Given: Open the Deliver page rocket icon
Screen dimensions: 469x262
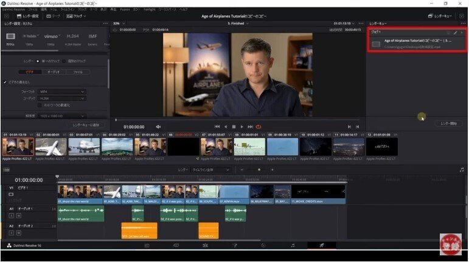Looking at the screenshot, I should [x=322, y=245].
